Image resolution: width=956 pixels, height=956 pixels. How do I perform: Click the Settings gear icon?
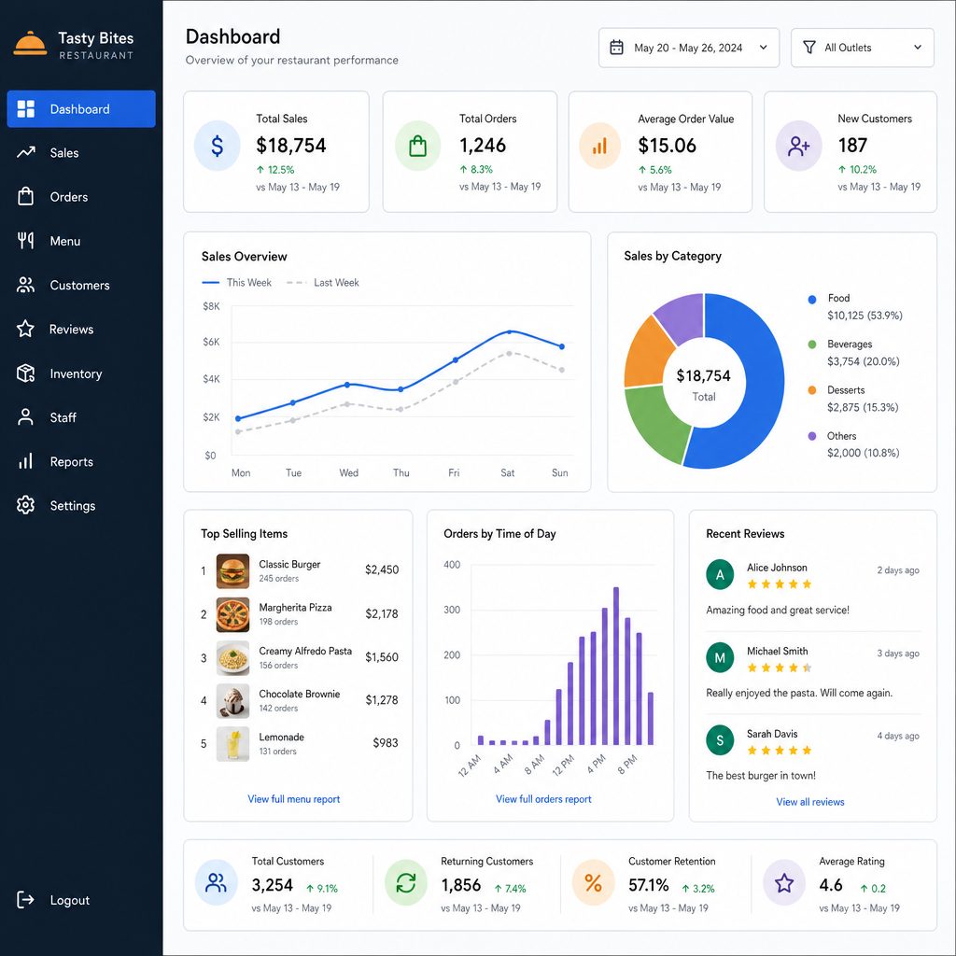click(25, 505)
